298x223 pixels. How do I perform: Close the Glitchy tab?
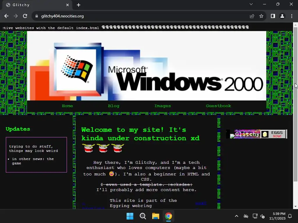click(x=68, y=5)
